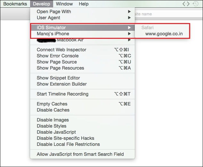The height and width of the screenshot is (167, 203).
Task: Choose Empty Caches
Action: click(83, 104)
